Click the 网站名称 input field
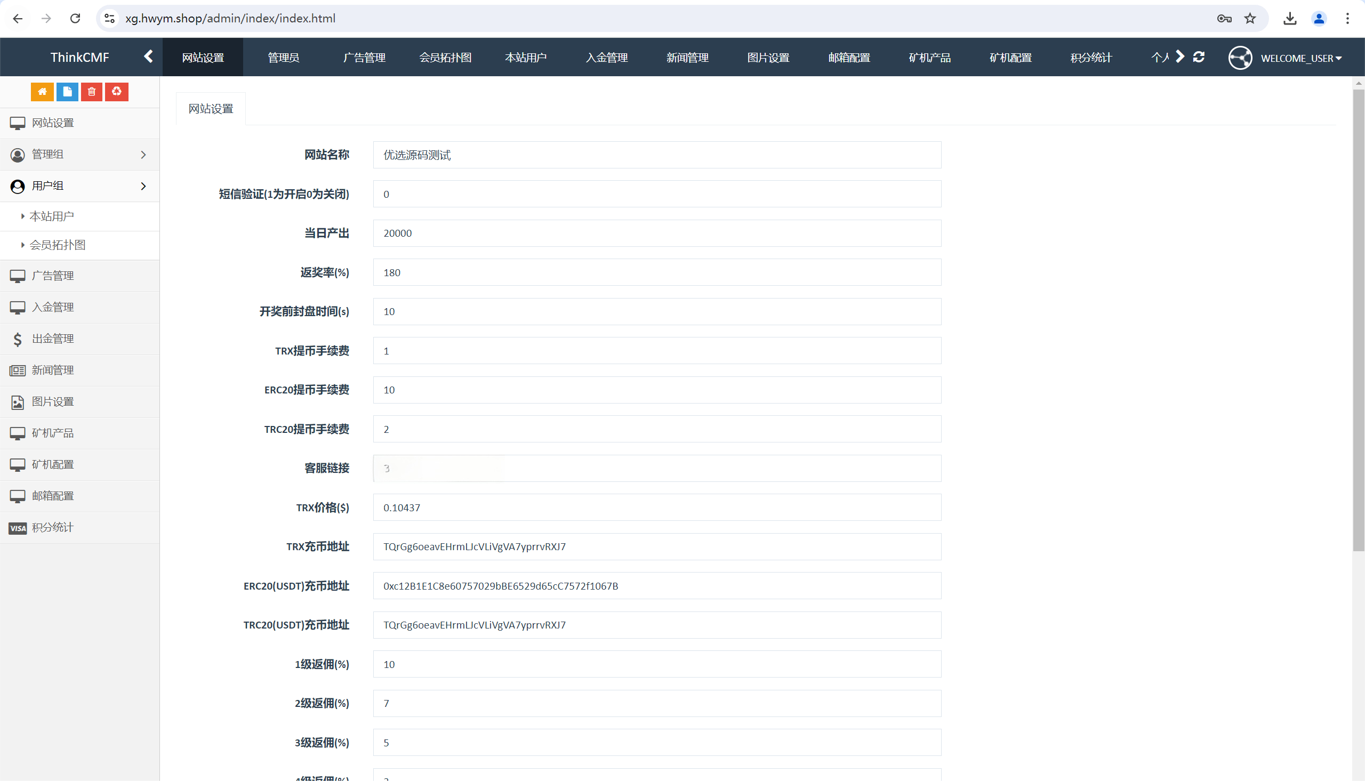 click(x=656, y=155)
